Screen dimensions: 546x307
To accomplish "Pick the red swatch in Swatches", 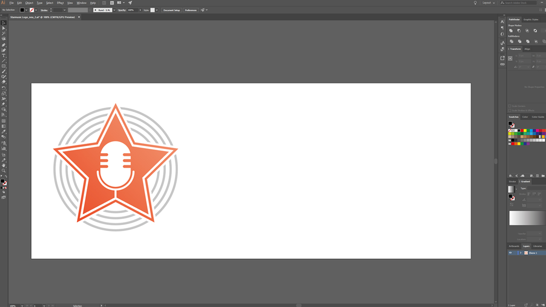I will click(x=522, y=130).
